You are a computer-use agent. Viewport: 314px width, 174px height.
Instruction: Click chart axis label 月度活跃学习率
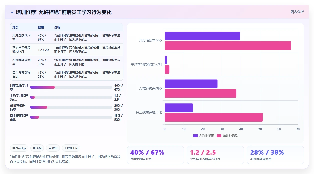[x=150, y=40]
